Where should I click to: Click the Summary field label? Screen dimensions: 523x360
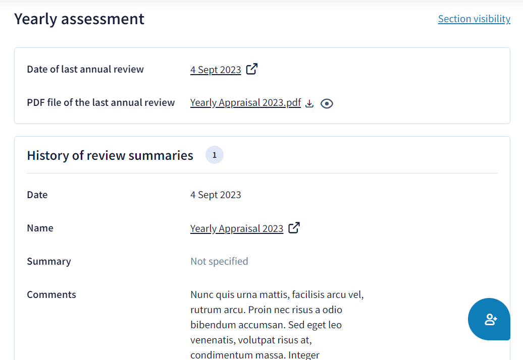pyautogui.click(x=49, y=261)
